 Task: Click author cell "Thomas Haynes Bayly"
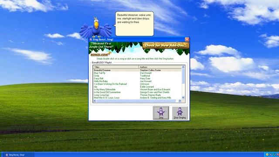(x=150, y=95)
